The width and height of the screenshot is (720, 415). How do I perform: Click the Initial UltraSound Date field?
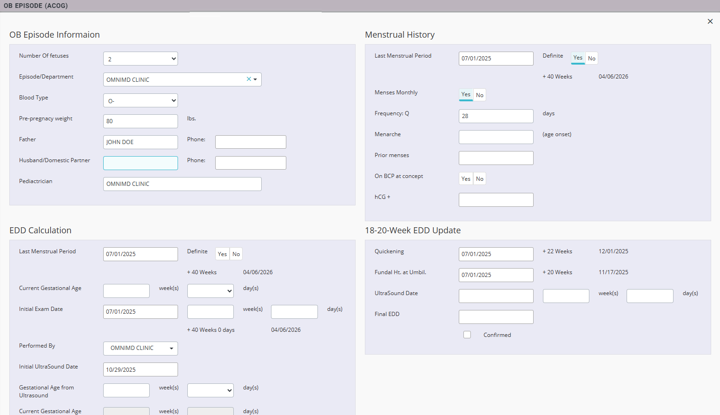(x=140, y=369)
